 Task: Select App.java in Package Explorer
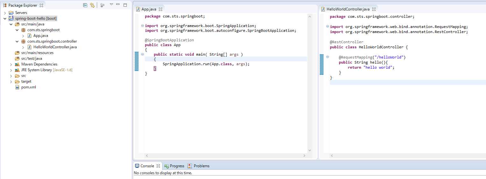point(41,36)
